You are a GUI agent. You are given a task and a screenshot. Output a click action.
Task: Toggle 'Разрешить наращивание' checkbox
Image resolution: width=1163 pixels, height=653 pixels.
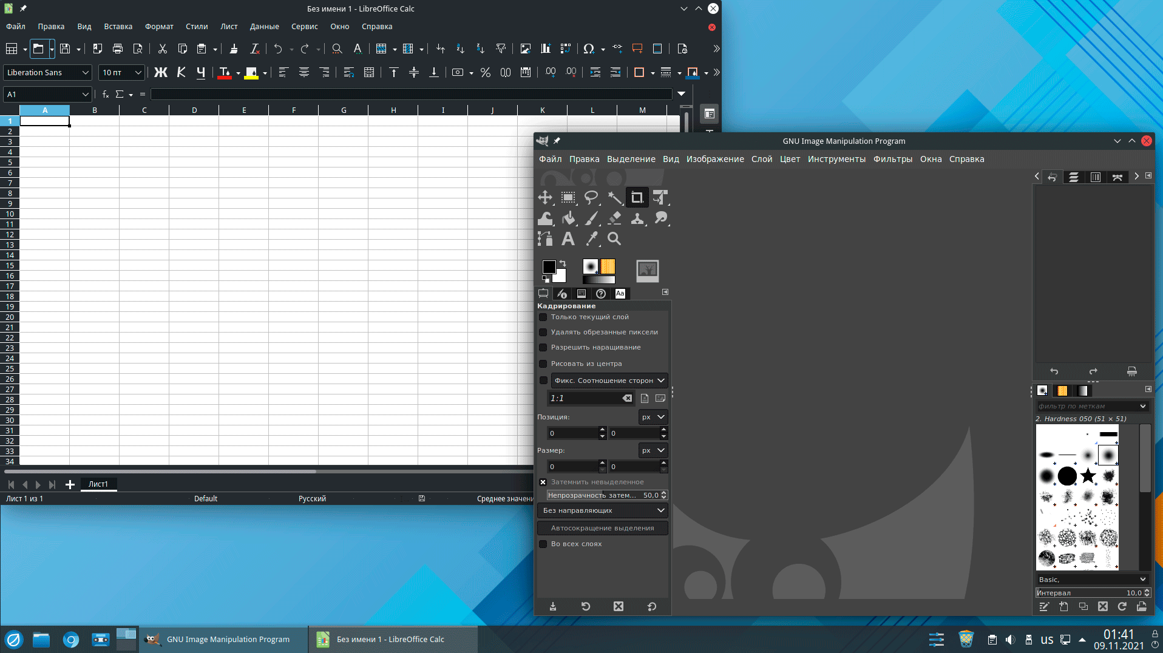(543, 348)
